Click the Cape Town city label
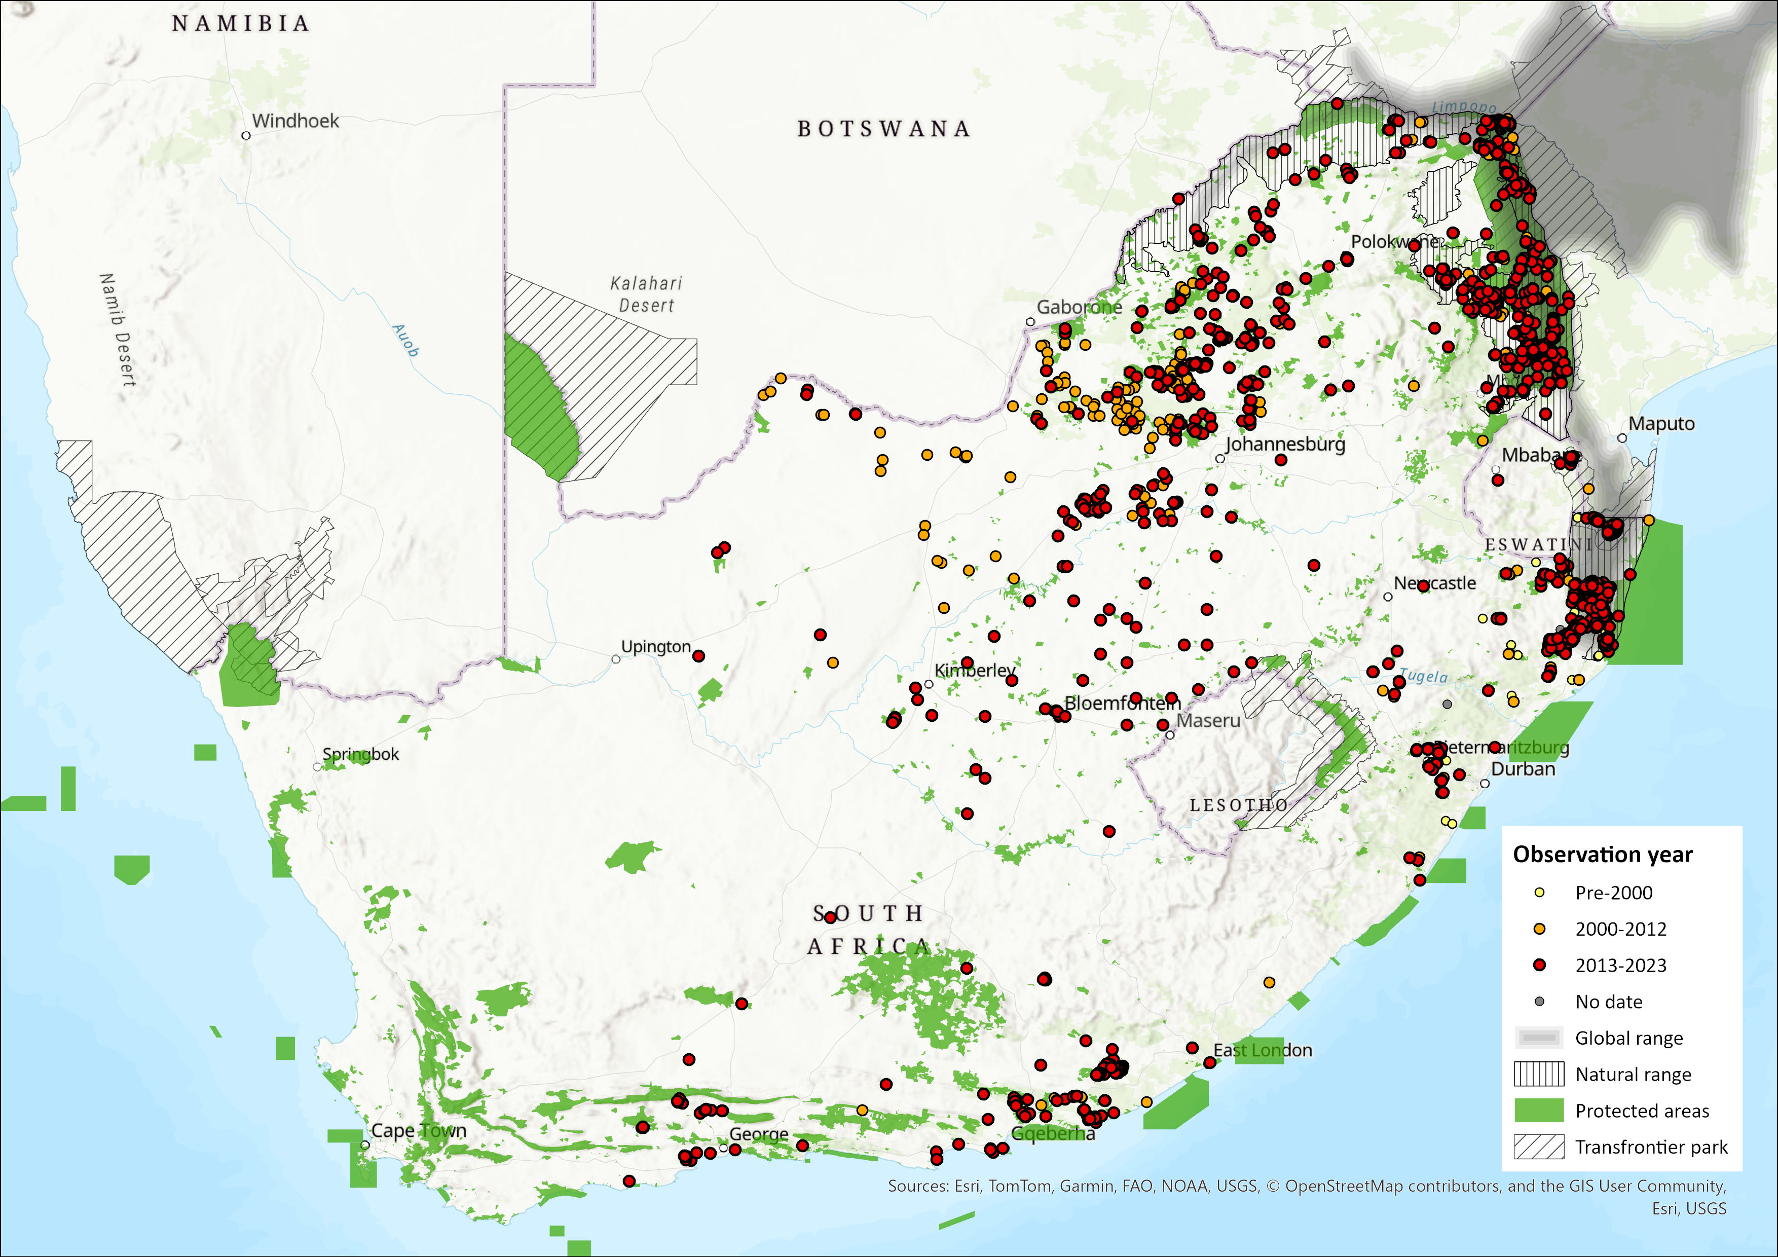Image resolution: width=1778 pixels, height=1257 pixels. (x=418, y=1131)
